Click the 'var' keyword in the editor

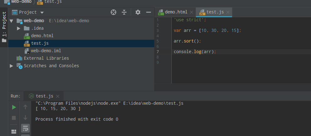[177, 31]
